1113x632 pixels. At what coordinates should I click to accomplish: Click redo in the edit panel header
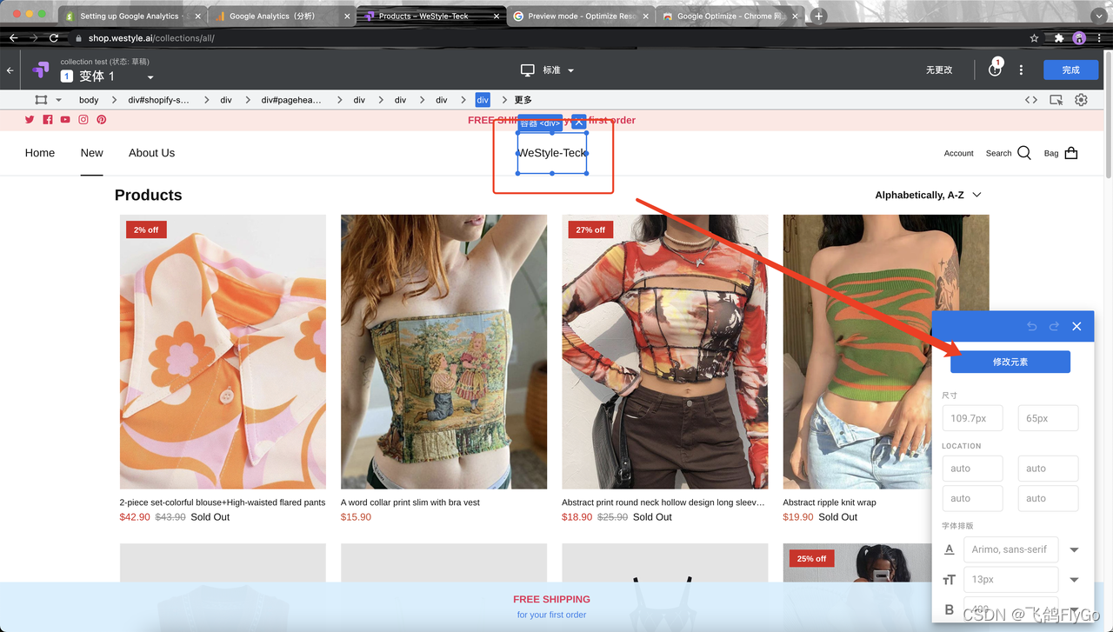coord(1054,326)
